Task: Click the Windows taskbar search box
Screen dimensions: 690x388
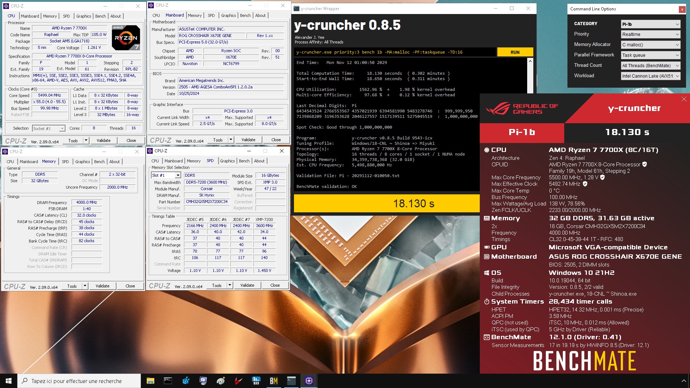Action: click(x=79, y=381)
